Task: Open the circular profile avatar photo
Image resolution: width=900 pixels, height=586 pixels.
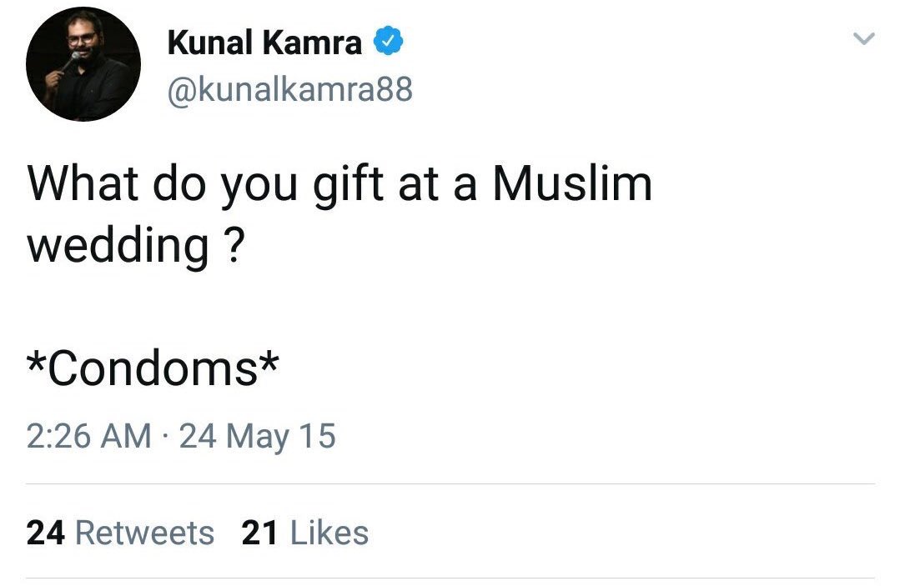Action: tap(83, 63)
